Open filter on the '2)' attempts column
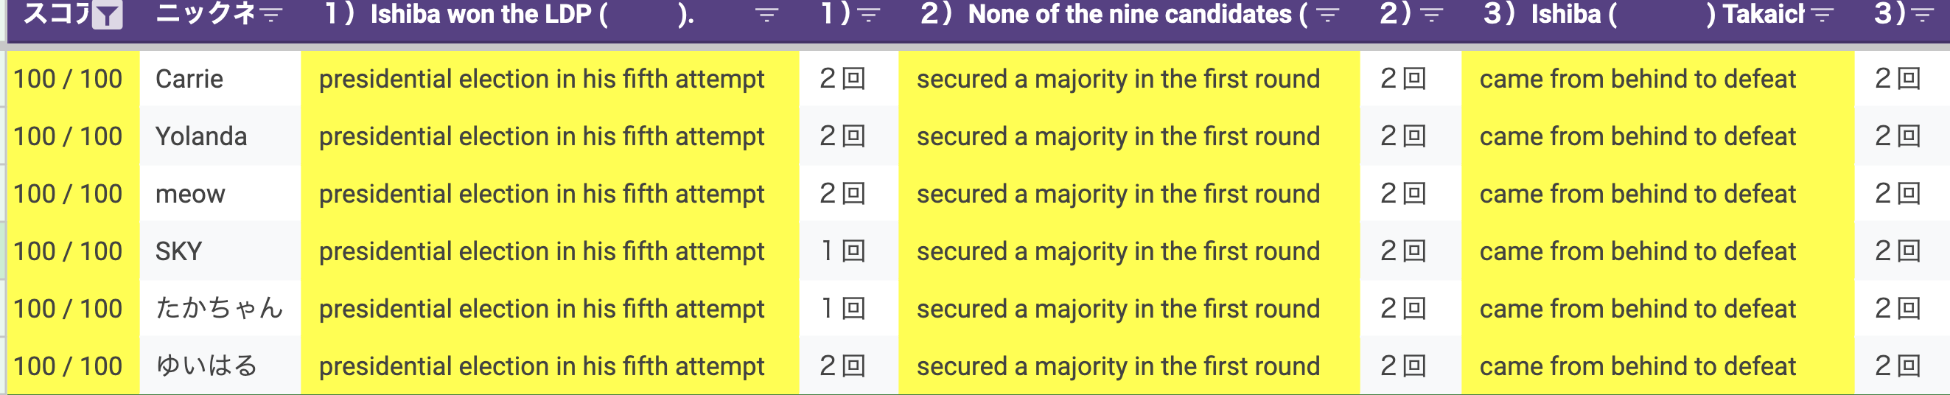The height and width of the screenshot is (395, 1950). 1430,15
